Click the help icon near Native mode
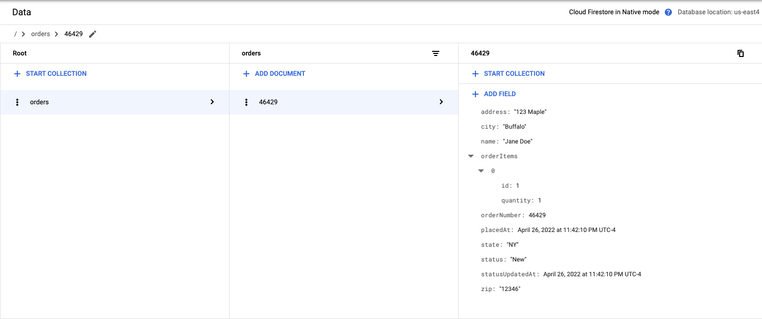This screenshot has height=319, width=762. coord(668,12)
